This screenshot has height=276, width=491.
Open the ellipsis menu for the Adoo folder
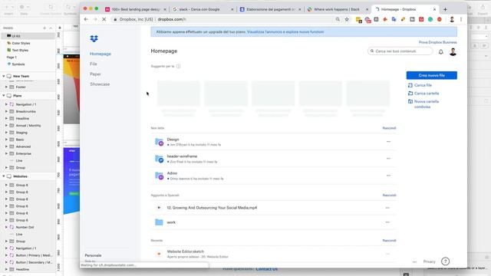pos(388,176)
